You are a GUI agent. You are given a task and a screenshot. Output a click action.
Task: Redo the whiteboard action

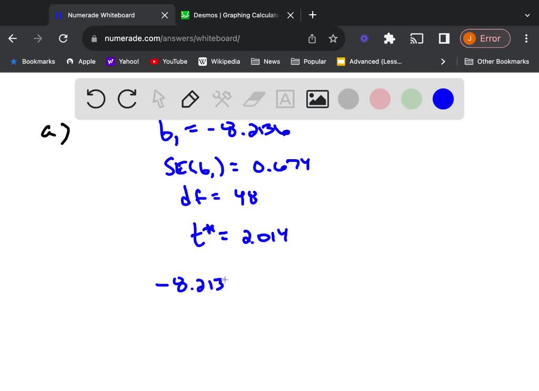coord(127,99)
